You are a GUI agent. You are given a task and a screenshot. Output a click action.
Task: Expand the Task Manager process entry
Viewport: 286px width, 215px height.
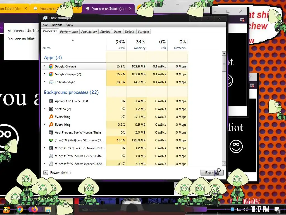click(44, 82)
